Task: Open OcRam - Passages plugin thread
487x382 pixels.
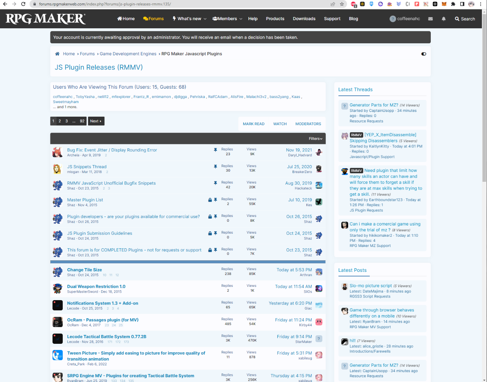Action: click(103, 320)
